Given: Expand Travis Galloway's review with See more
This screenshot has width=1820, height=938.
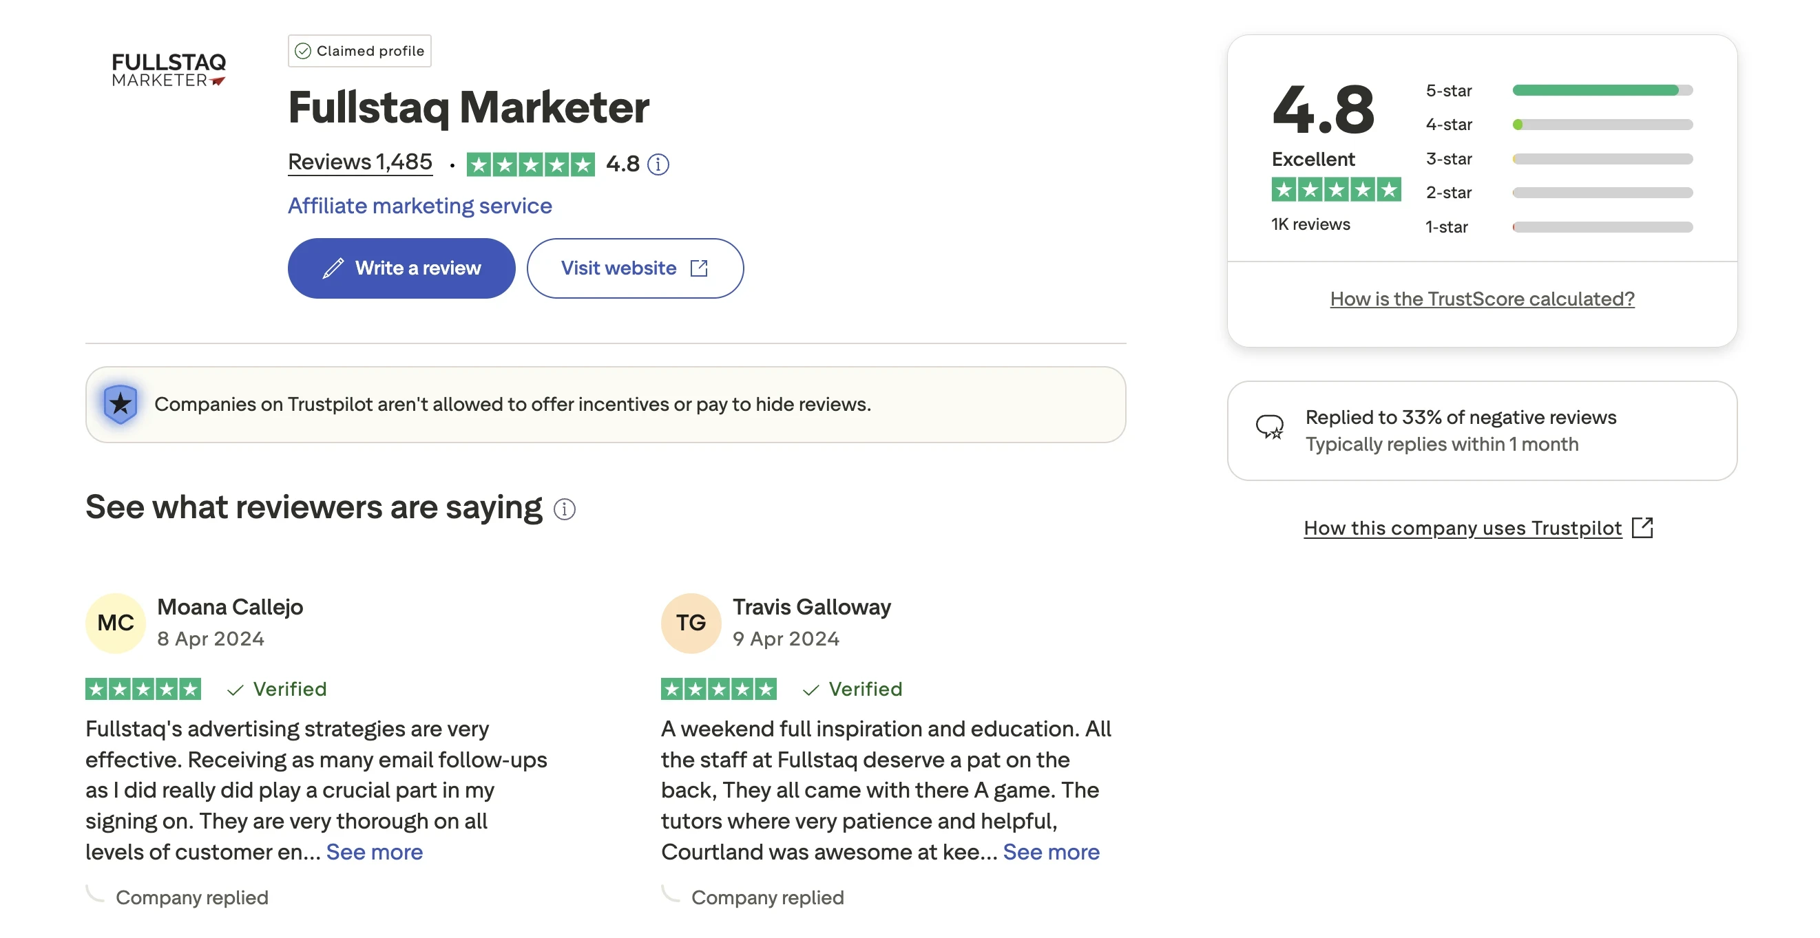Looking at the screenshot, I should pyautogui.click(x=1051, y=852).
